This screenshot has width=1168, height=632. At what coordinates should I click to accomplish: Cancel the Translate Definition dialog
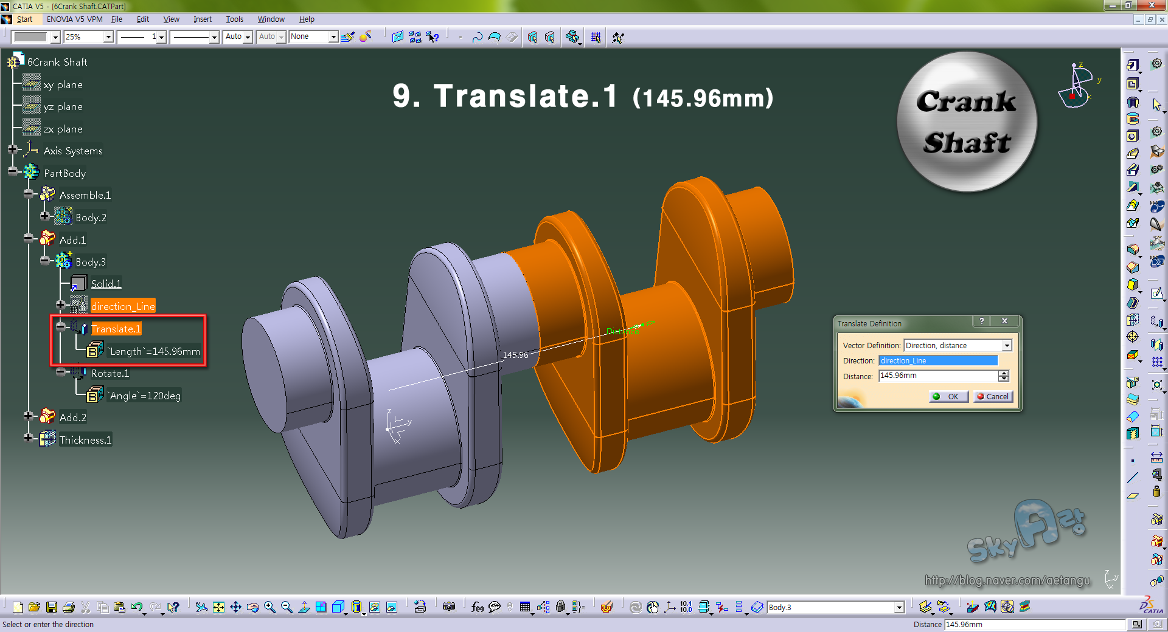click(993, 396)
